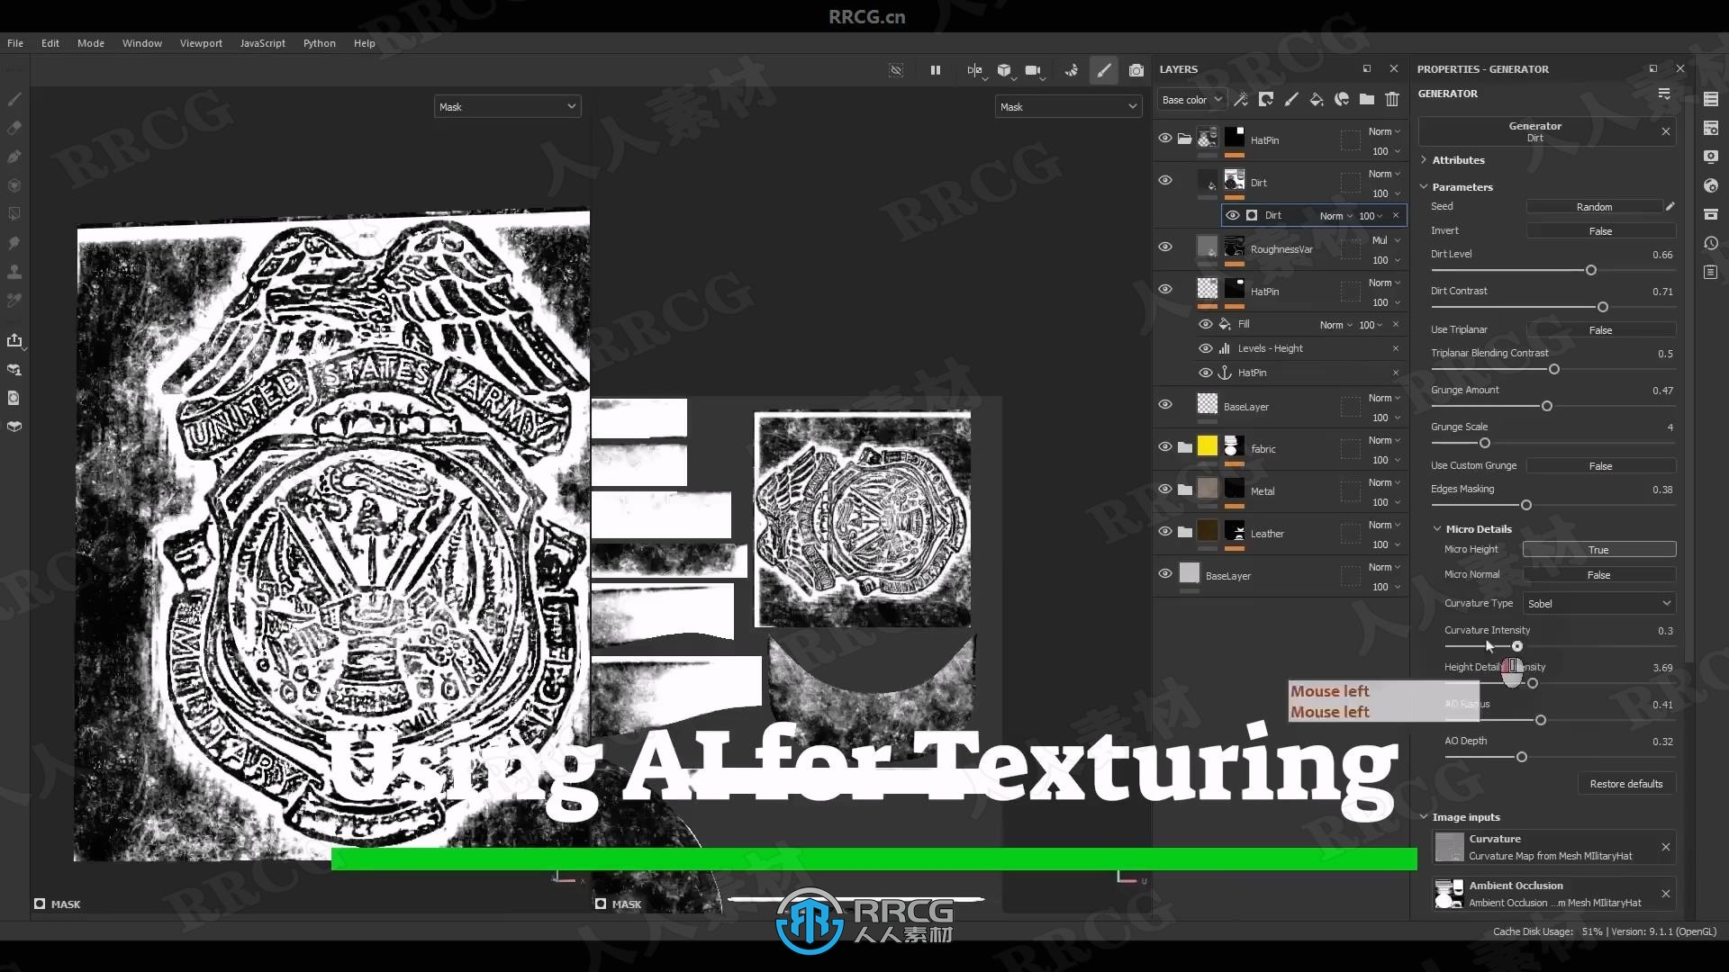Add a smart material icon in Layers
The height and width of the screenshot is (972, 1729).
click(1342, 100)
